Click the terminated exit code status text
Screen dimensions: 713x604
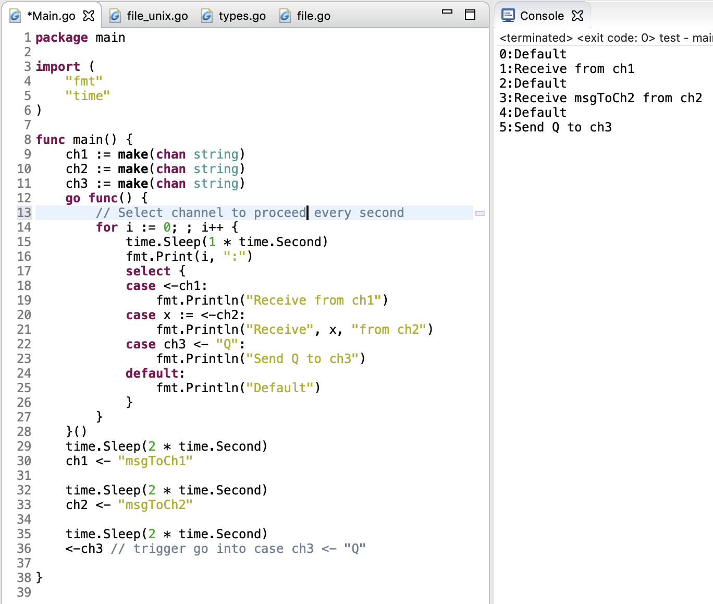[605, 38]
